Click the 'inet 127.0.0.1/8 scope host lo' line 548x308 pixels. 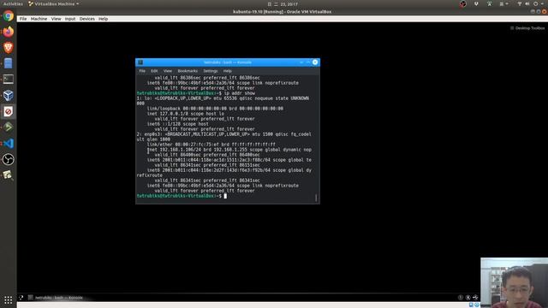click(186, 114)
